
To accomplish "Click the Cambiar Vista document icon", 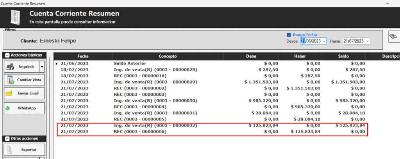I will pyautogui.click(x=10, y=80).
